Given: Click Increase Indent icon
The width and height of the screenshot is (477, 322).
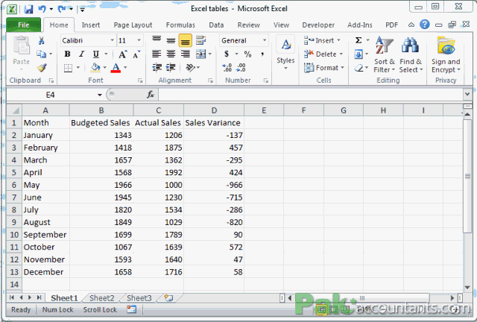Looking at the screenshot, I should tap(171, 68).
